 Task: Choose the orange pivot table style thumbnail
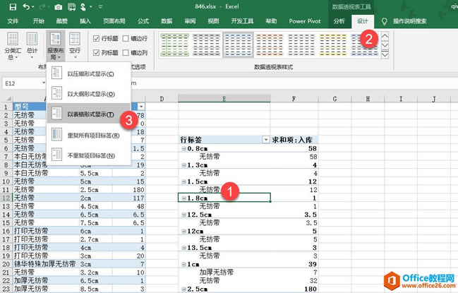click(270, 44)
